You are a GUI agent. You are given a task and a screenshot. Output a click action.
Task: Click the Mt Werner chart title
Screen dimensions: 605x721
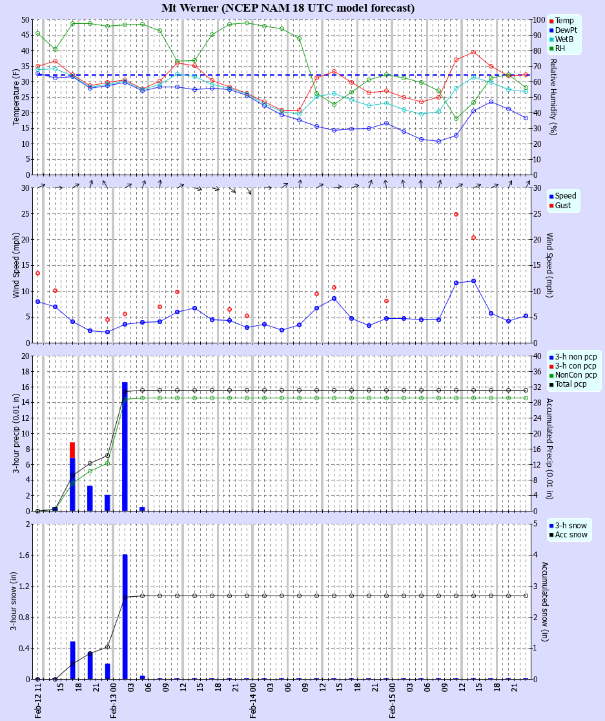pyautogui.click(x=288, y=8)
